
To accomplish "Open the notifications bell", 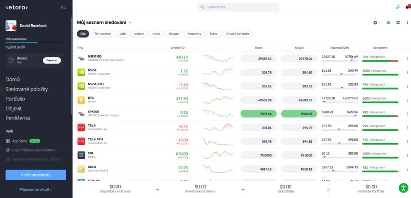I will coord(407,7).
